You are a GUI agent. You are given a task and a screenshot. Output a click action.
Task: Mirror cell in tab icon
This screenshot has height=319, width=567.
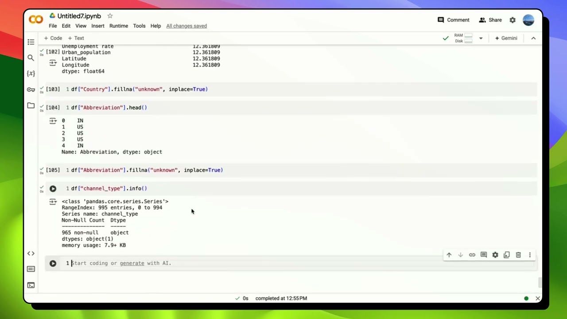[x=507, y=255]
